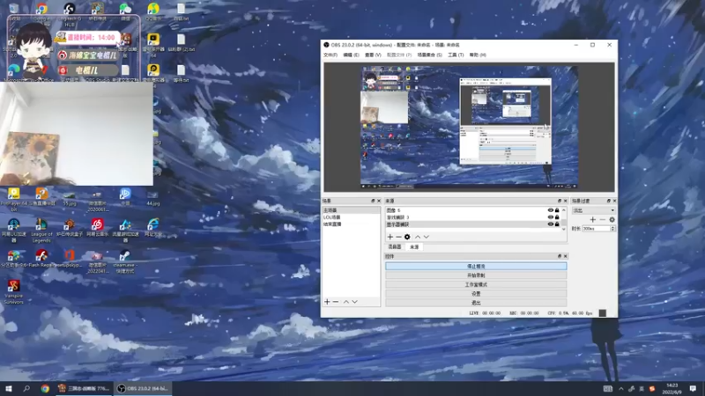Open the 配置文件(P) menu
The width and height of the screenshot is (705, 396).
[399, 55]
